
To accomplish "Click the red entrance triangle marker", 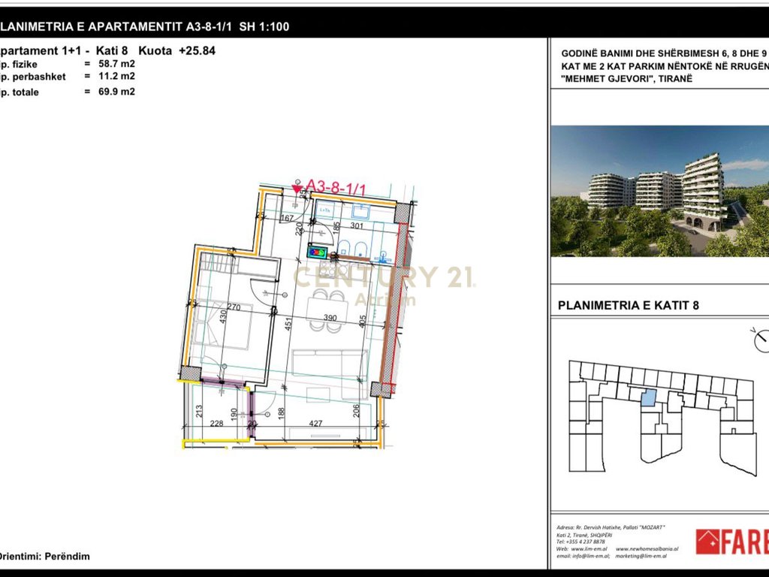I will 297,189.
